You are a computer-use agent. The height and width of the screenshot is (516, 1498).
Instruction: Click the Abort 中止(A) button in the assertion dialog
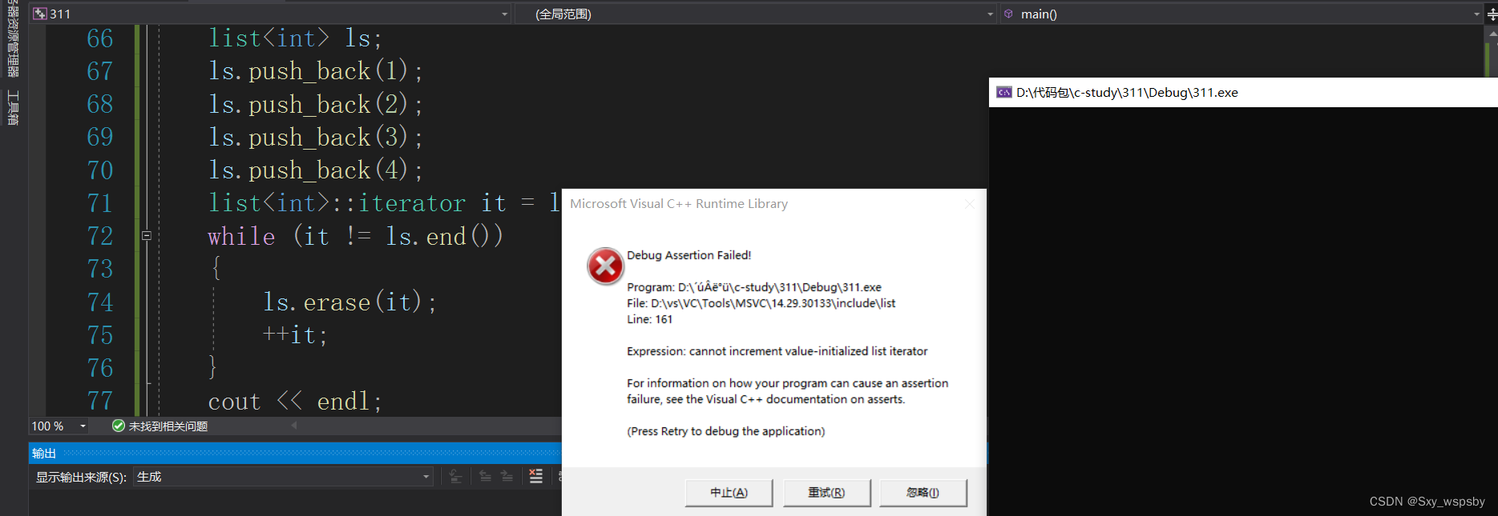point(729,493)
